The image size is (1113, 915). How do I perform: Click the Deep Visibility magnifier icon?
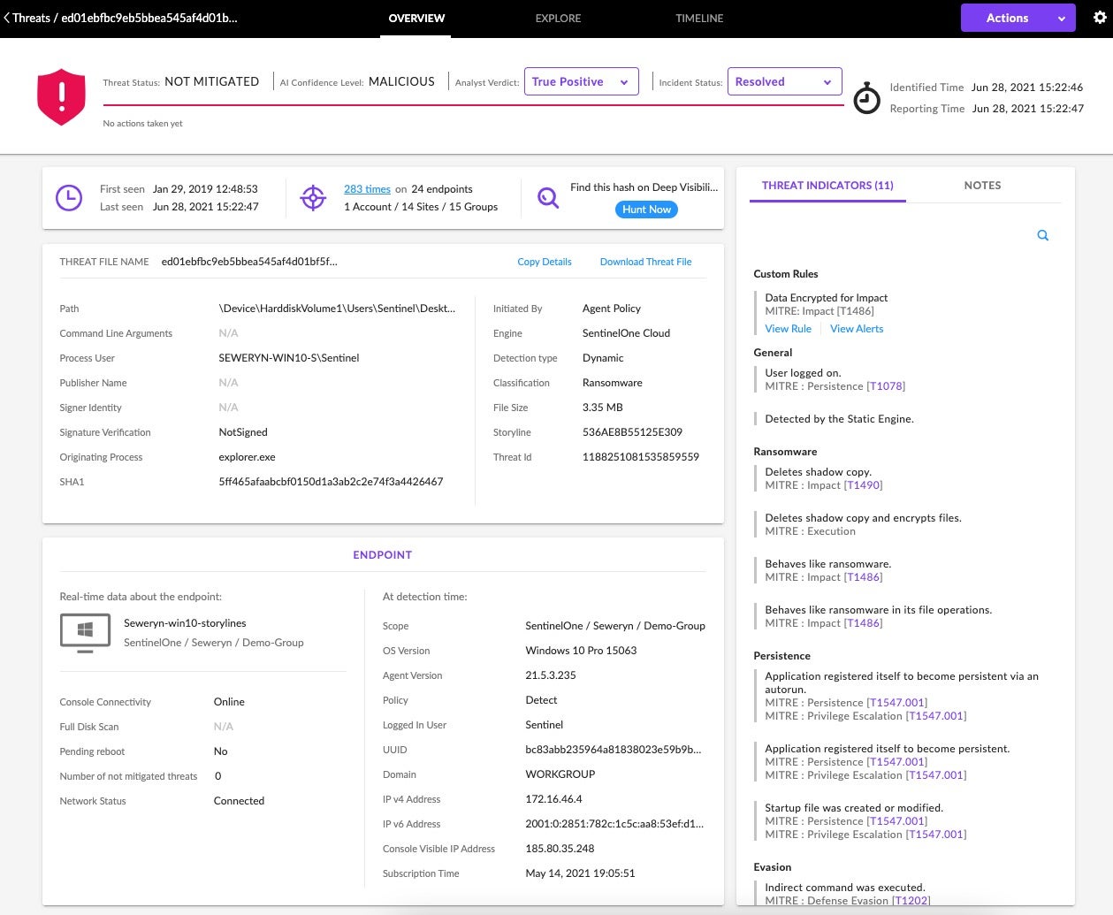548,198
